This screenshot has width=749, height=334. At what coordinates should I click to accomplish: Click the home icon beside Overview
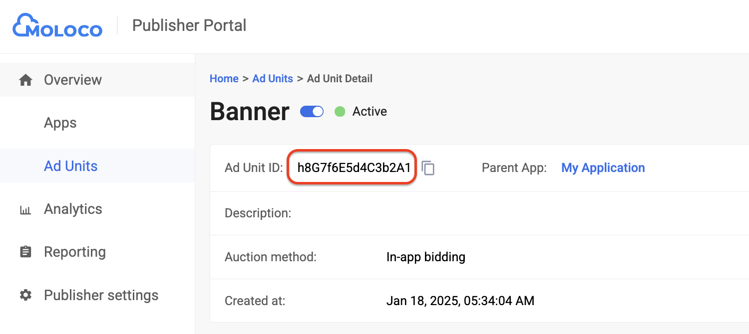click(25, 80)
